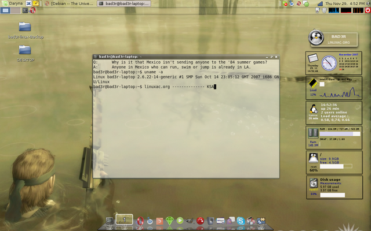This screenshot has height=231, width=371.
Task: Open the clock showing Thu Nov 29, 4:52 PM
Action: (345, 3)
